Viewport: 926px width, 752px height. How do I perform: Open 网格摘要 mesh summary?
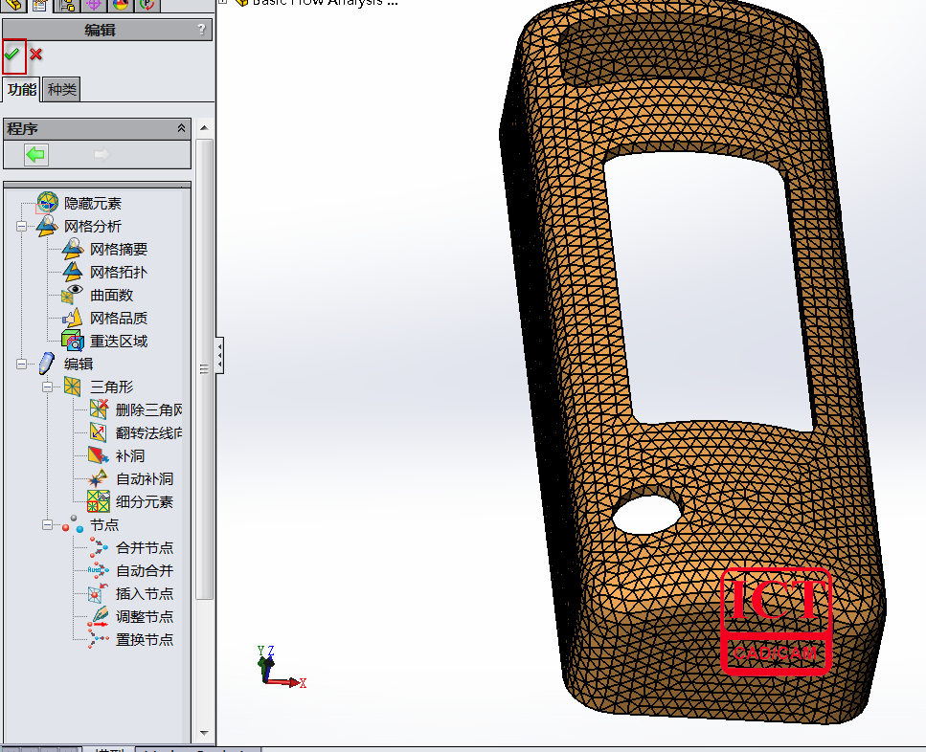pyautogui.click(x=119, y=249)
